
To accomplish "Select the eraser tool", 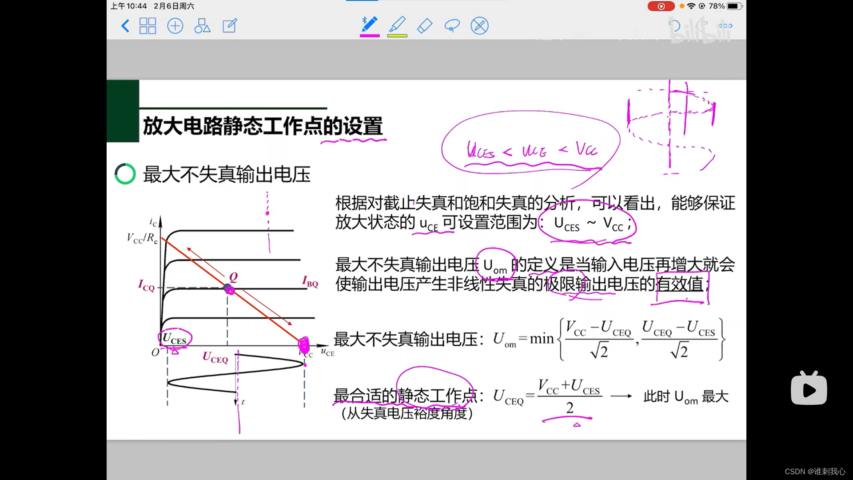I will pos(425,25).
